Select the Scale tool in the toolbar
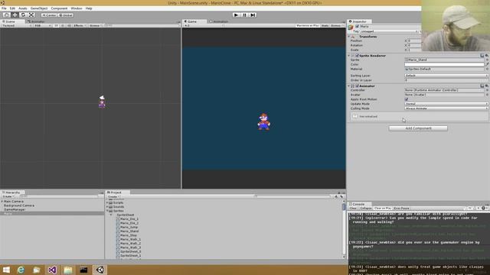490x275 pixels. pyautogui.click(x=31, y=15)
